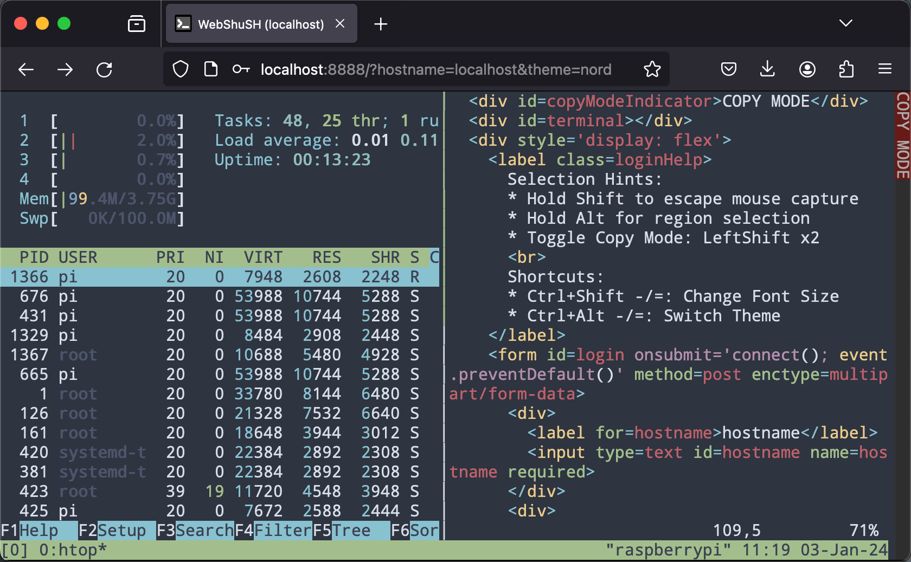The height and width of the screenshot is (562, 911).
Task: Select process row PID 126 root
Action: point(220,414)
